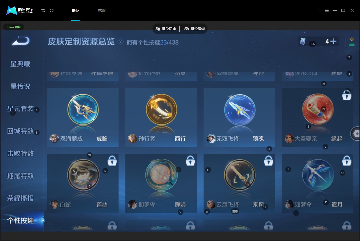Click the 威临 skin name label
360x241 pixels.
[102, 139]
